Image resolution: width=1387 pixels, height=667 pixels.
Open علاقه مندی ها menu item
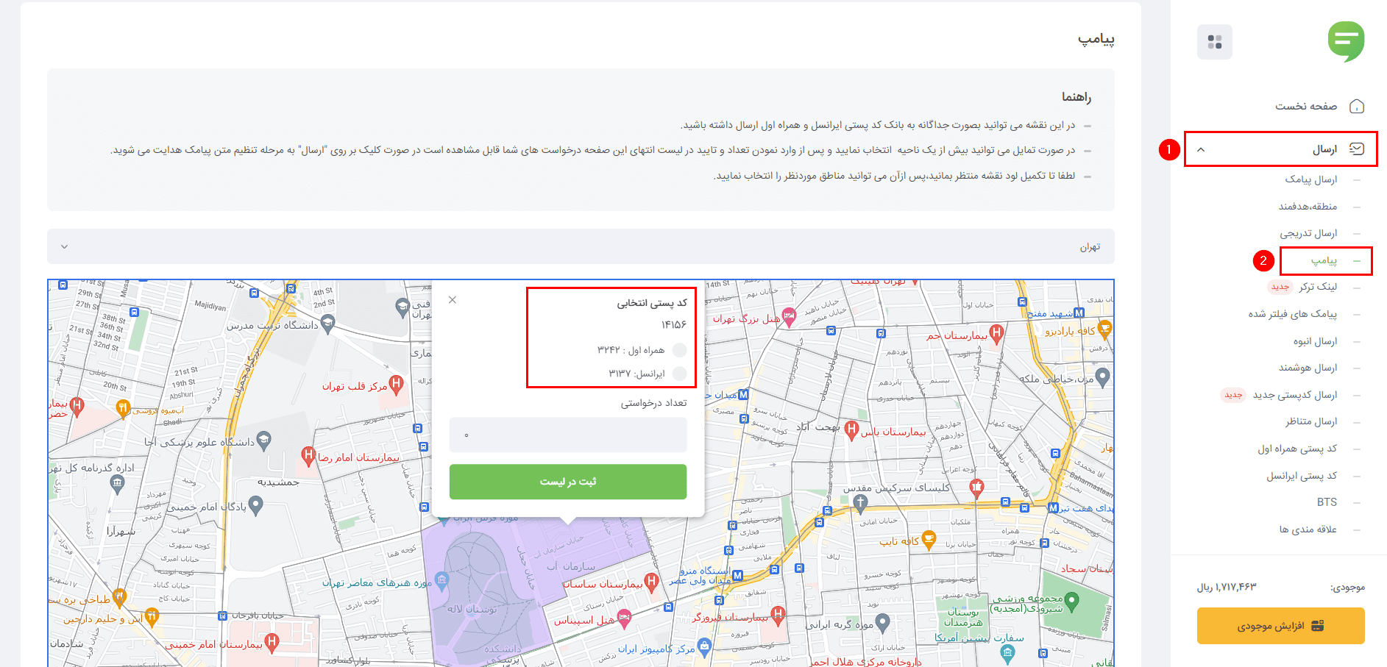click(x=1308, y=529)
